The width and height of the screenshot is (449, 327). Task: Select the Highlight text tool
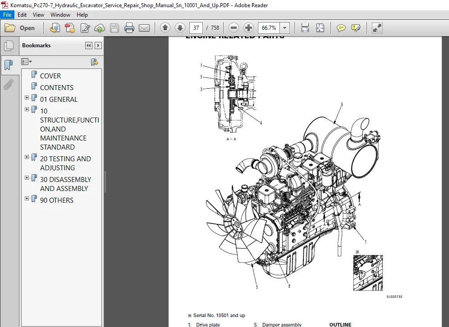pos(356,28)
